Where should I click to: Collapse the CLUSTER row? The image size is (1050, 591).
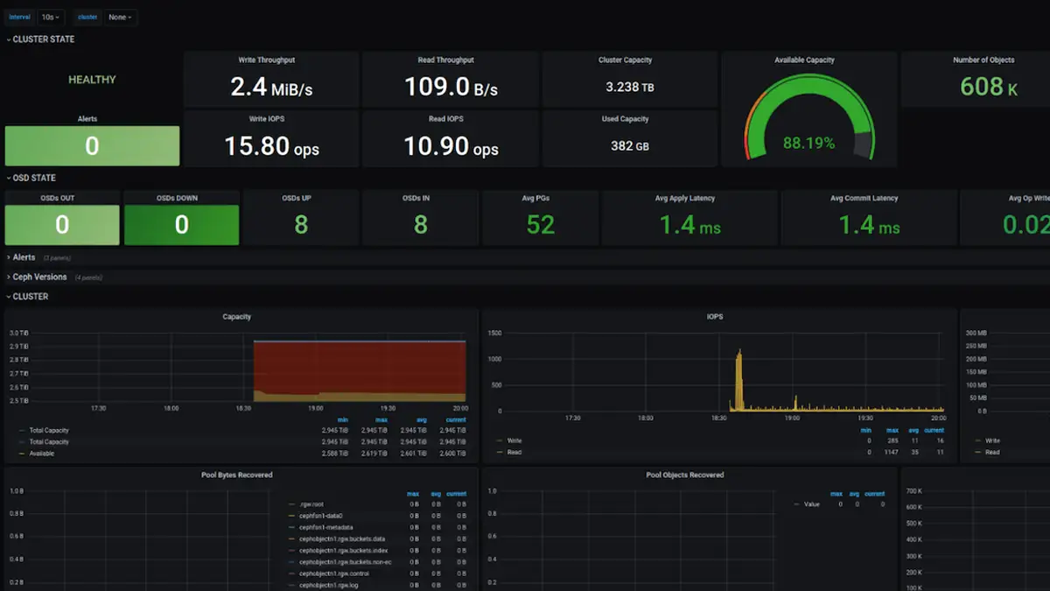pos(29,296)
